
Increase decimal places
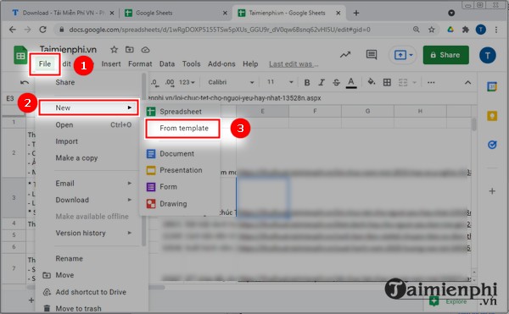170,83
